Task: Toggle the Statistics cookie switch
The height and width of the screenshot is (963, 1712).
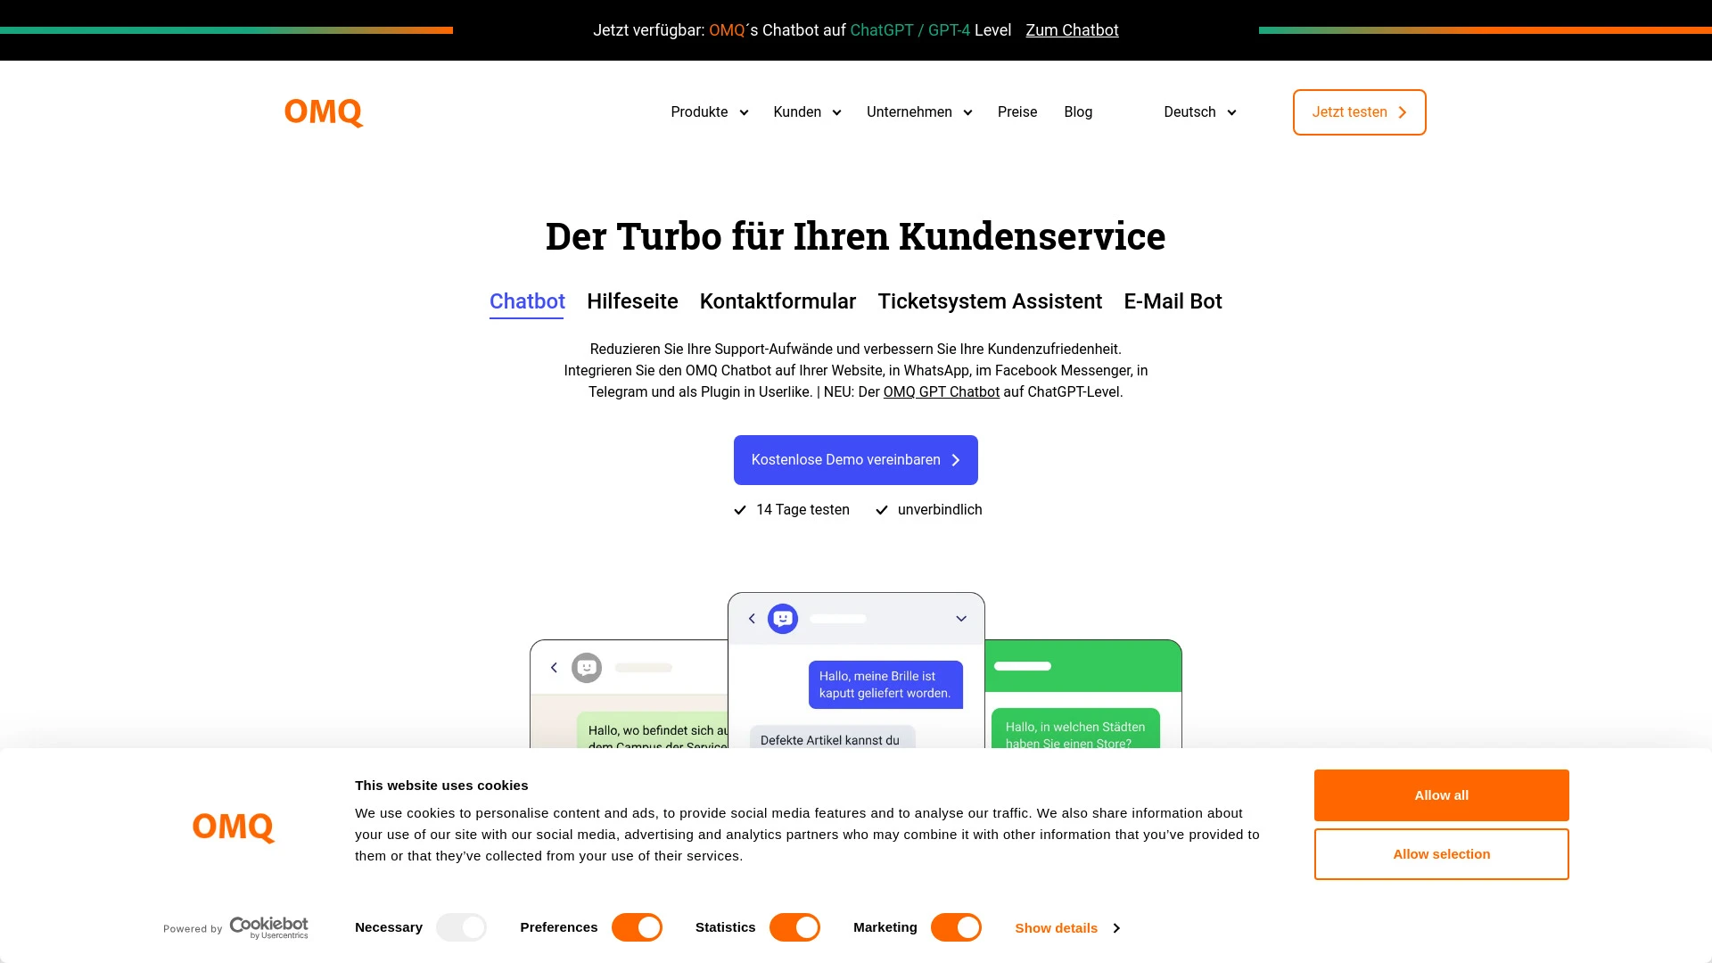Action: click(794, 927)
